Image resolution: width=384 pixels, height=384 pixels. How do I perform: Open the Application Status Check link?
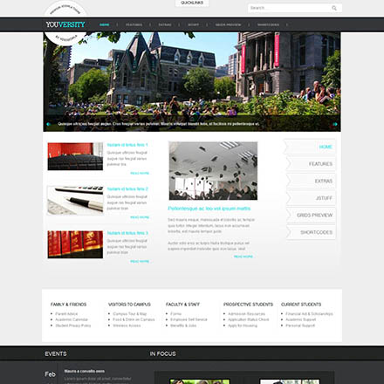(249, 319)
